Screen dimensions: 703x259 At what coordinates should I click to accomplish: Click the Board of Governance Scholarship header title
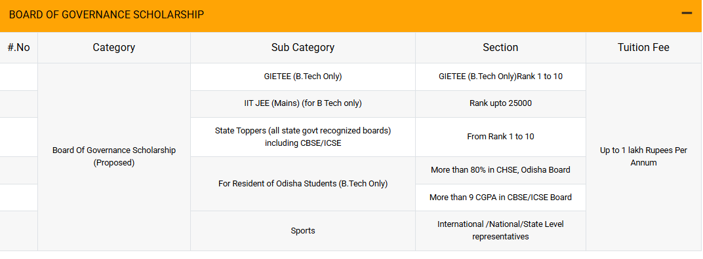pos(106,15)
